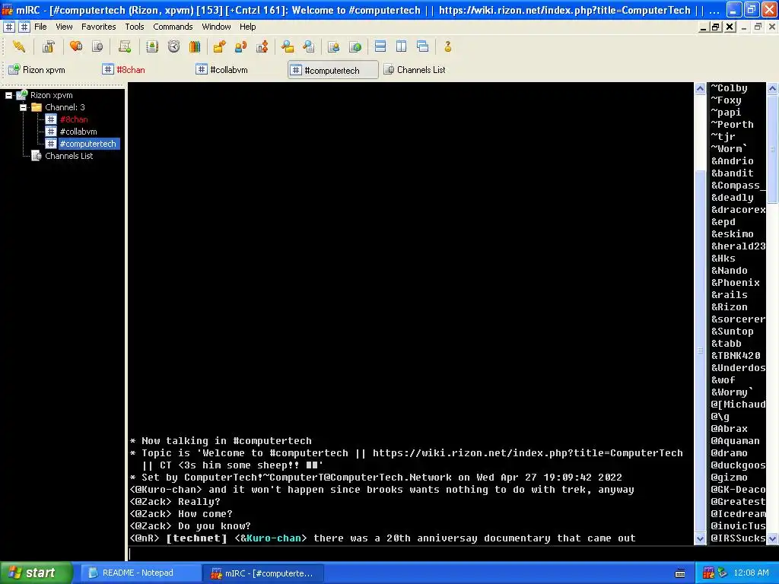Select #computertech in tree panel
This screenshot has width=779, height=584.
(x=88, y=144)
